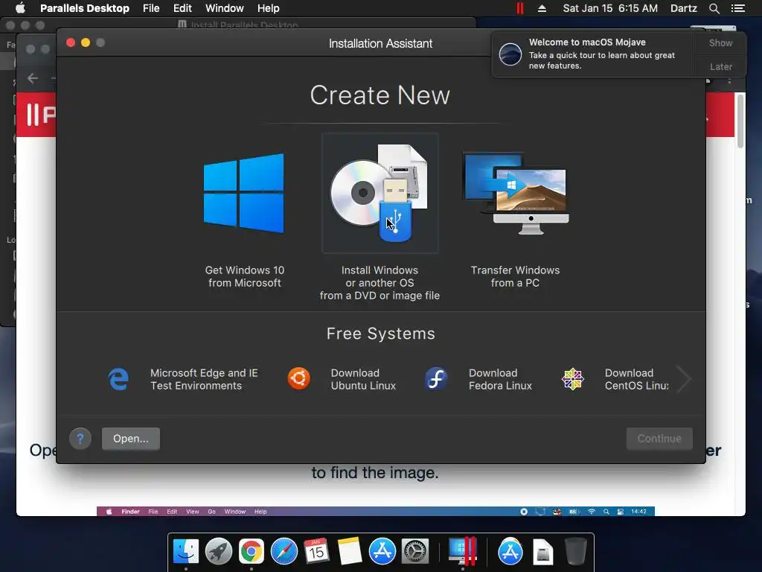
Task: Open help with the question mark button
Action: pos(80,439)
